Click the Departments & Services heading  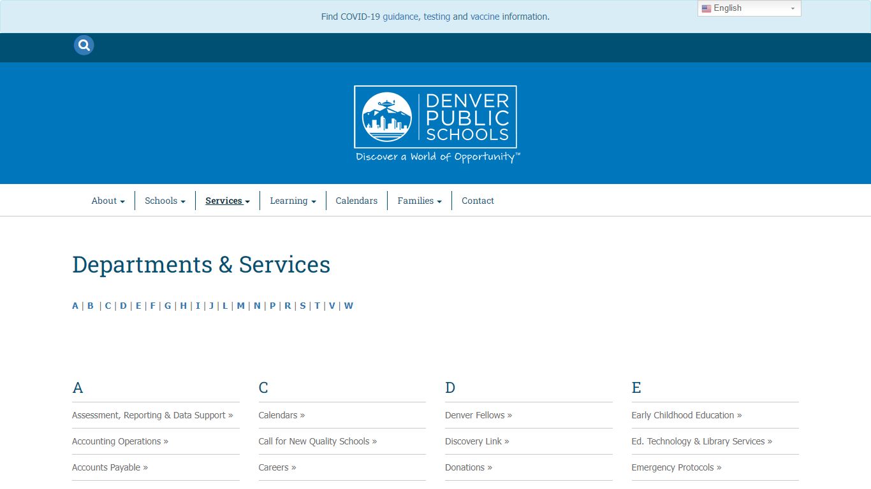pos(201,264)
